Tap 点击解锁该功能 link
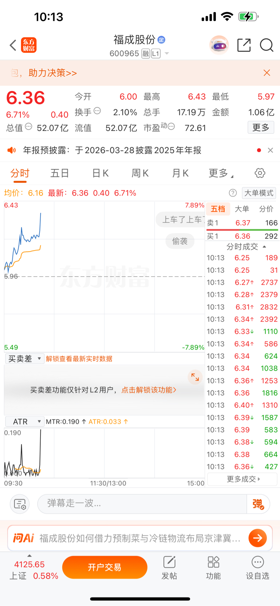Viewport: 280px width, 606px height. [149, 390]
